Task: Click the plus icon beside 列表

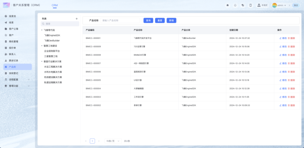Action: click(77, 19)
